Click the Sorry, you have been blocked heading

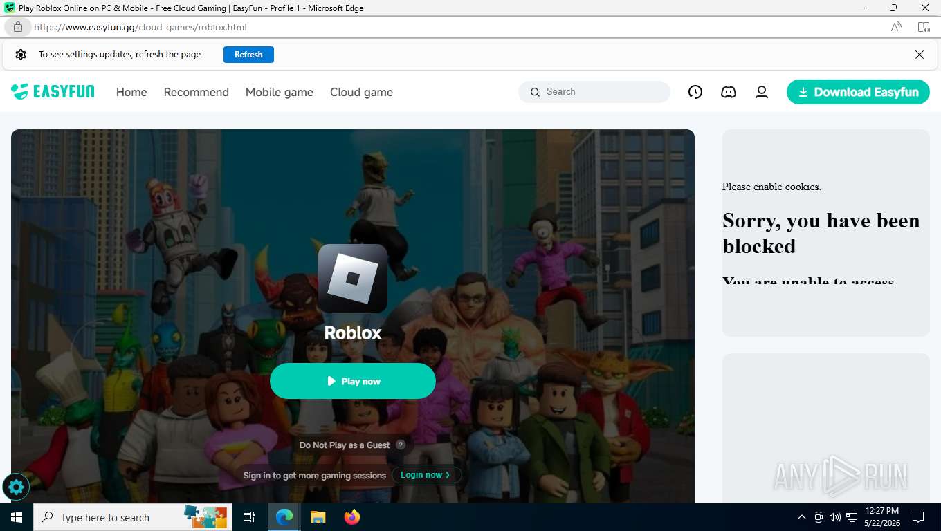pos(821,233)
